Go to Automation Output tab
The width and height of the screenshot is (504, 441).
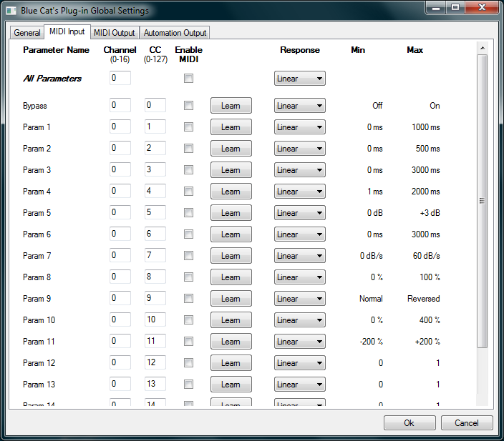[175, 33]
